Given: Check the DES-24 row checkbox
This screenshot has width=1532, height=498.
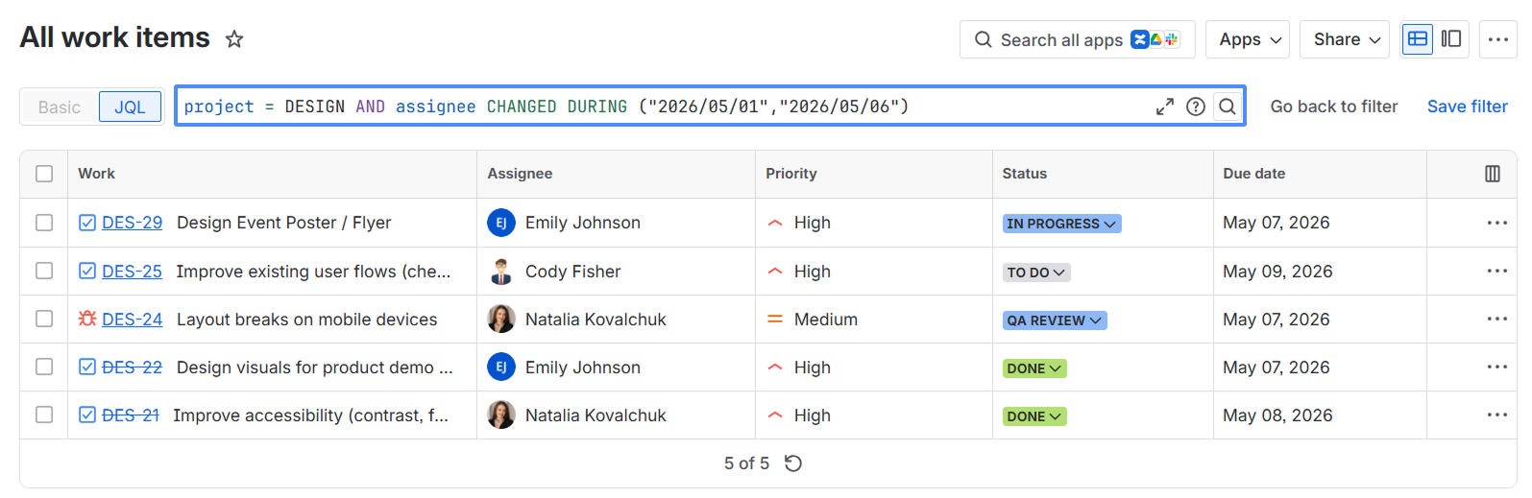Looking at the screenshot, I should coord(44,319).
